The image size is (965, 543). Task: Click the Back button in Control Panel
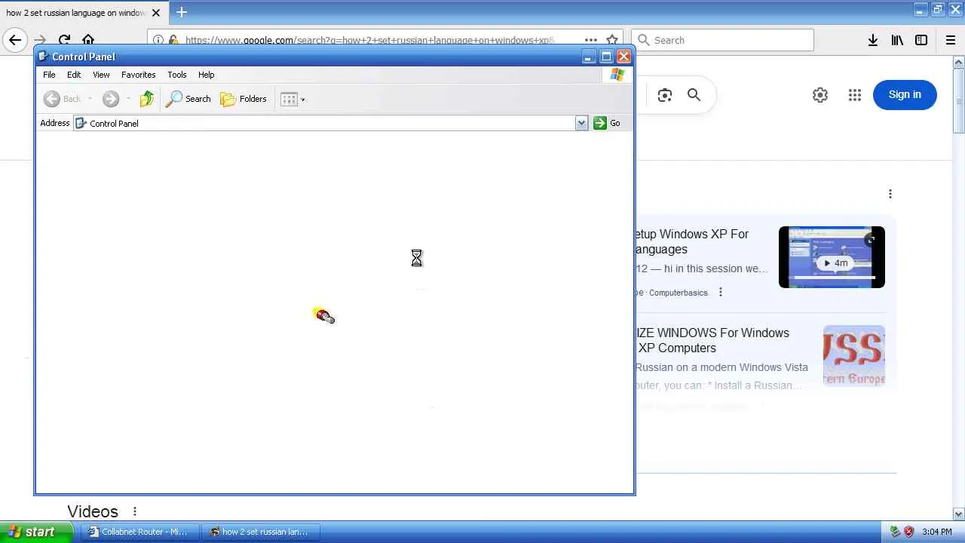click(62, 99)
